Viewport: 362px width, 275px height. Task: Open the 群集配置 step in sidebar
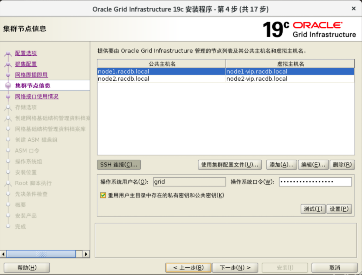point(26,64)
